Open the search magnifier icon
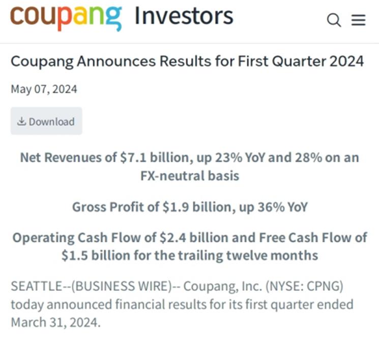This screenshot has height=339, width=379. click(334, 20)
